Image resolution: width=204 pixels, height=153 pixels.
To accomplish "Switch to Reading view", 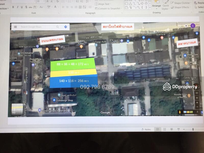I will [x=172, y=129].
